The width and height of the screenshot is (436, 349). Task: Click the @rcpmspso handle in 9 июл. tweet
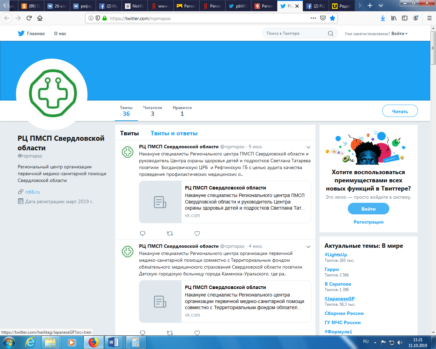coord(232,147)
